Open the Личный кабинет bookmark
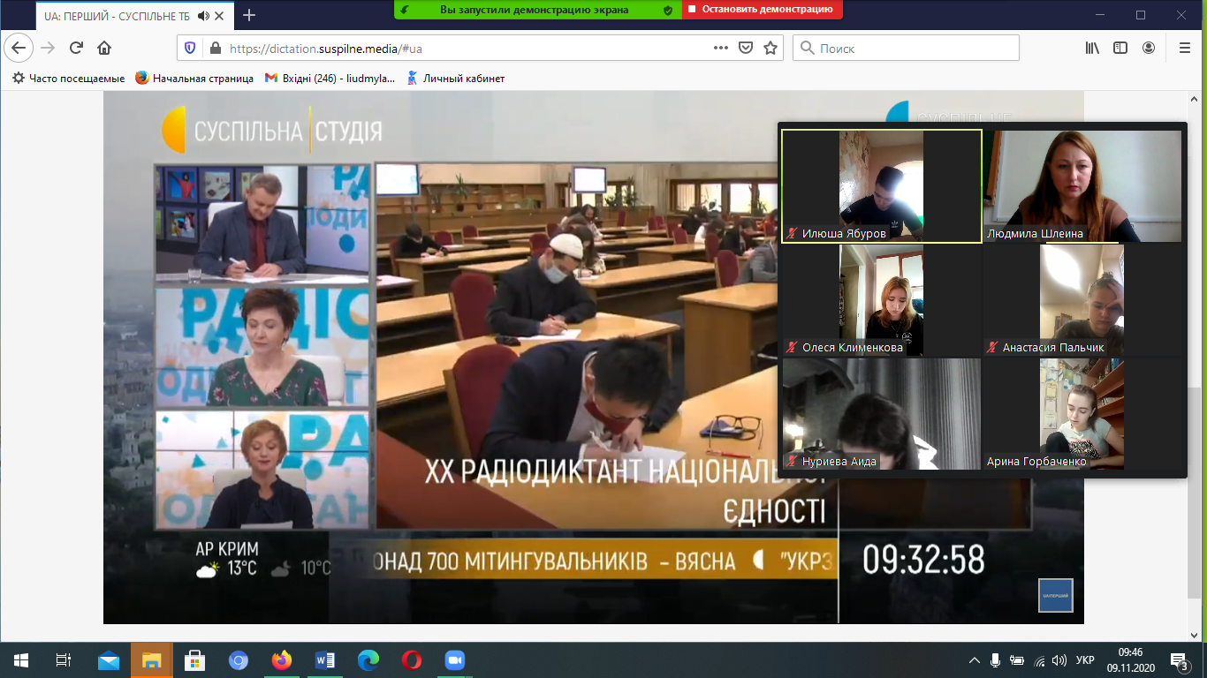1207x678 pixels. (456, 79)
